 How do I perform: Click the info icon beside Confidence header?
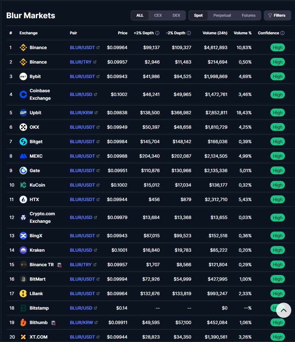point(282,33)
